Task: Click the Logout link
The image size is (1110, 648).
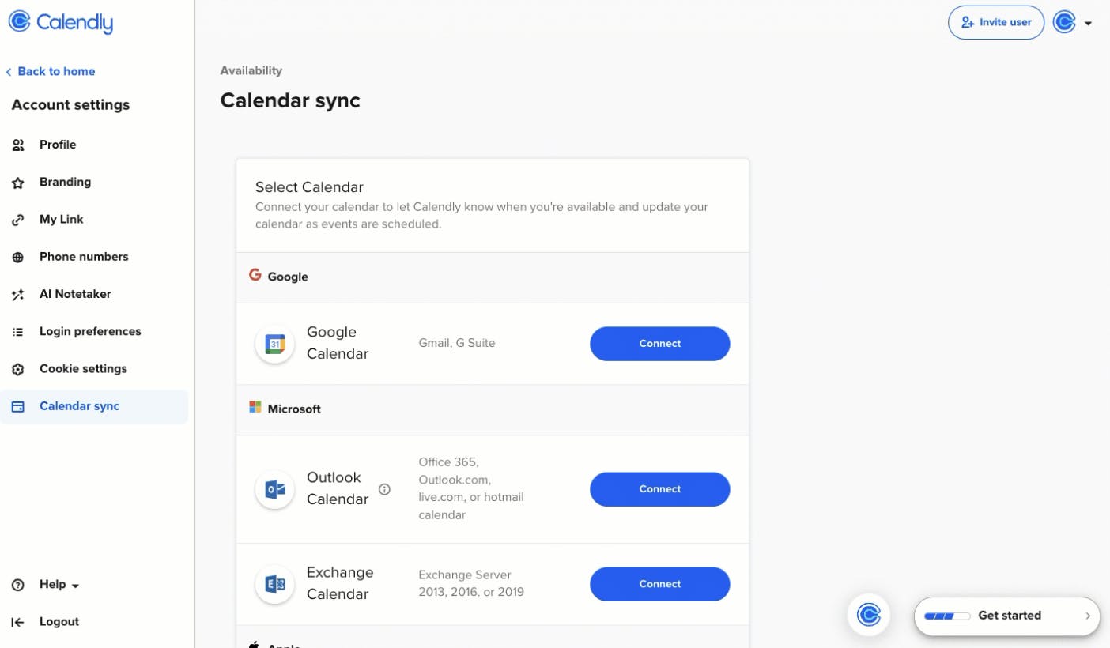Action: point(59,621)
